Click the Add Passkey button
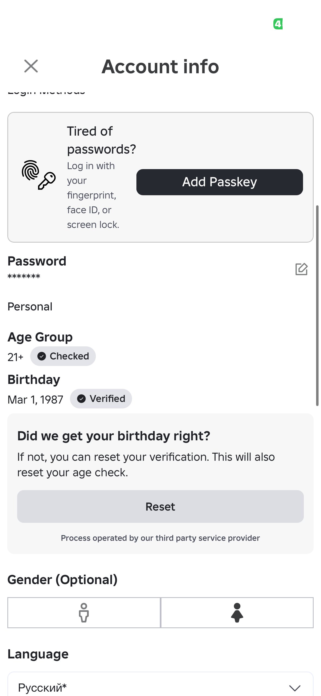The height and width of the screenshot is (696, 321). (x=219, y=182)
